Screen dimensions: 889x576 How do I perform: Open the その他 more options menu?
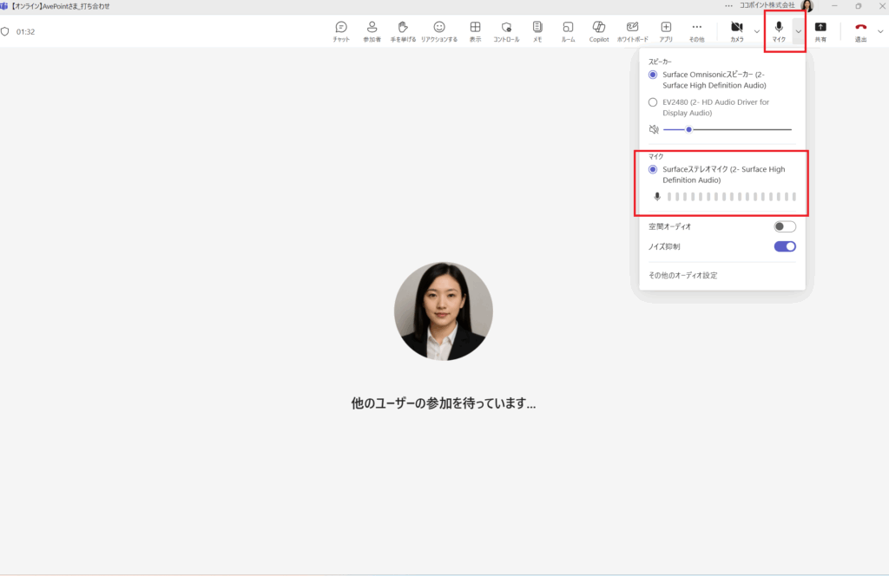pos(696,31)
